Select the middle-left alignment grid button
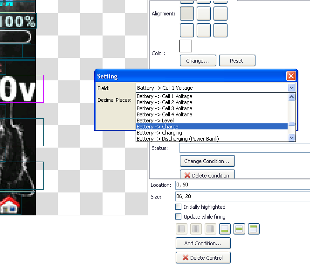310x277 pixels. [x=187, y=14]
